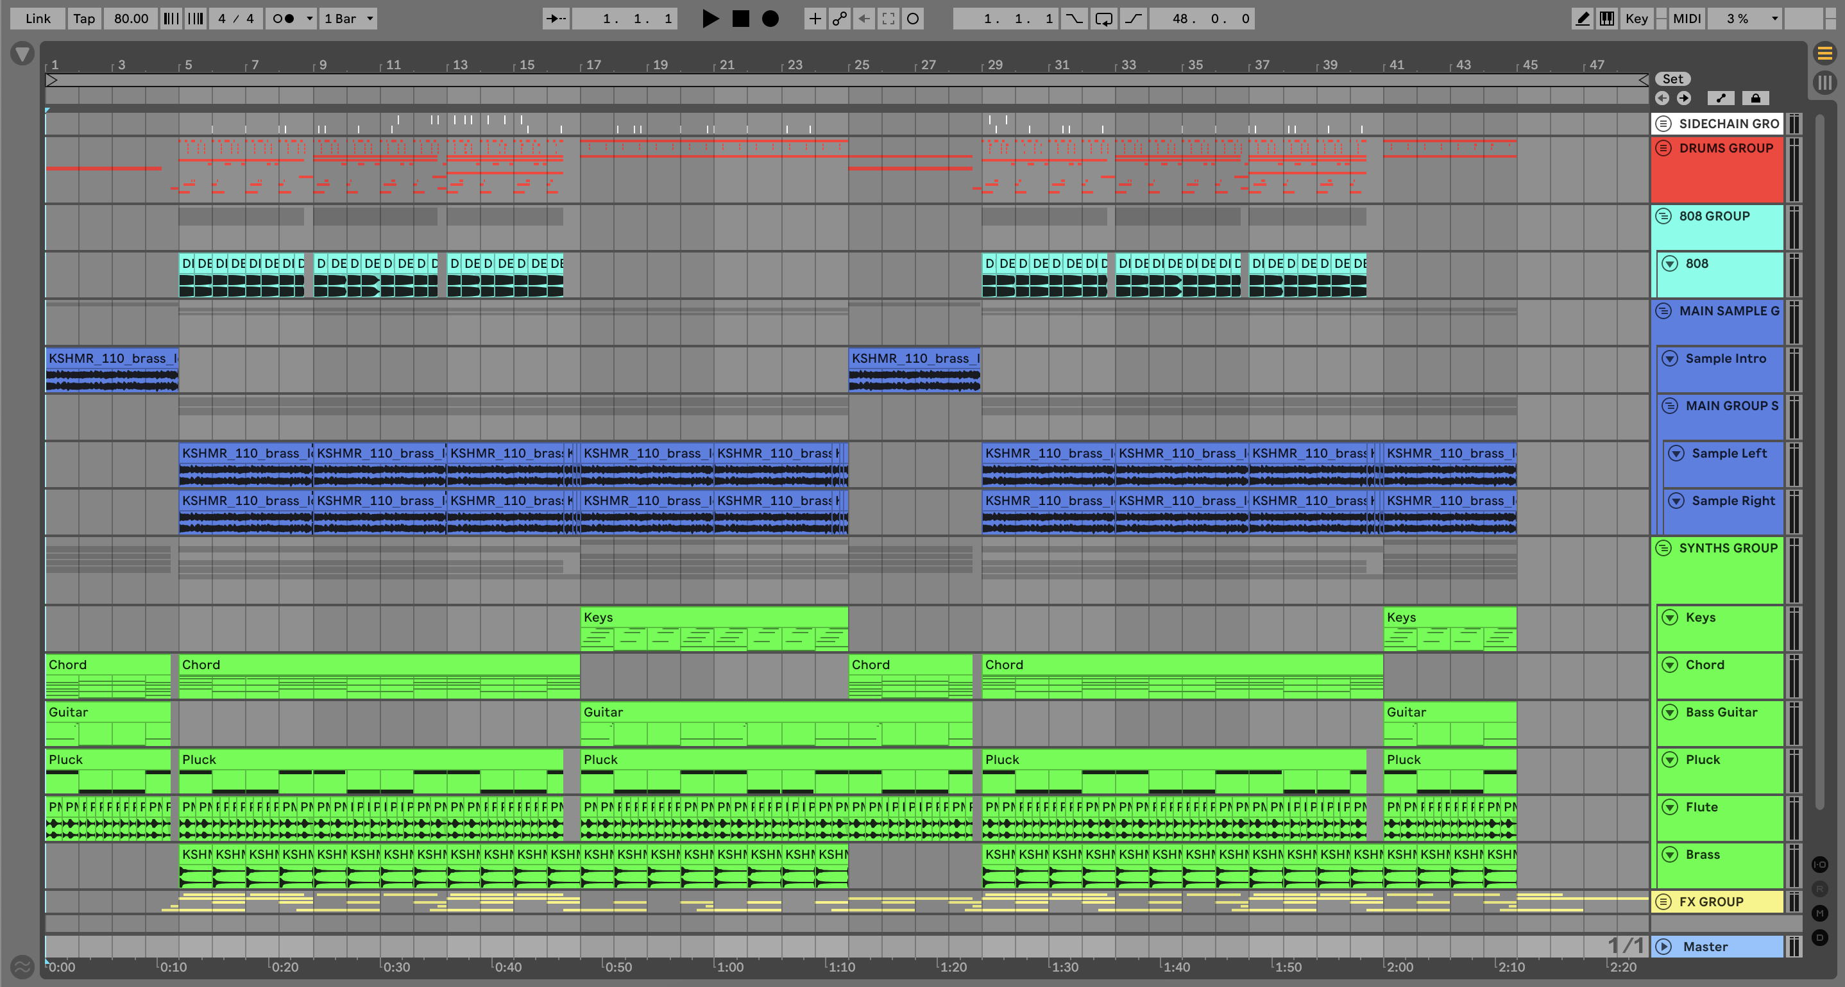The width and height of the screenshot is (1845, 987).
Task: Collapse the DRUMS GROUP track
Action: (x=1664, y=148)
